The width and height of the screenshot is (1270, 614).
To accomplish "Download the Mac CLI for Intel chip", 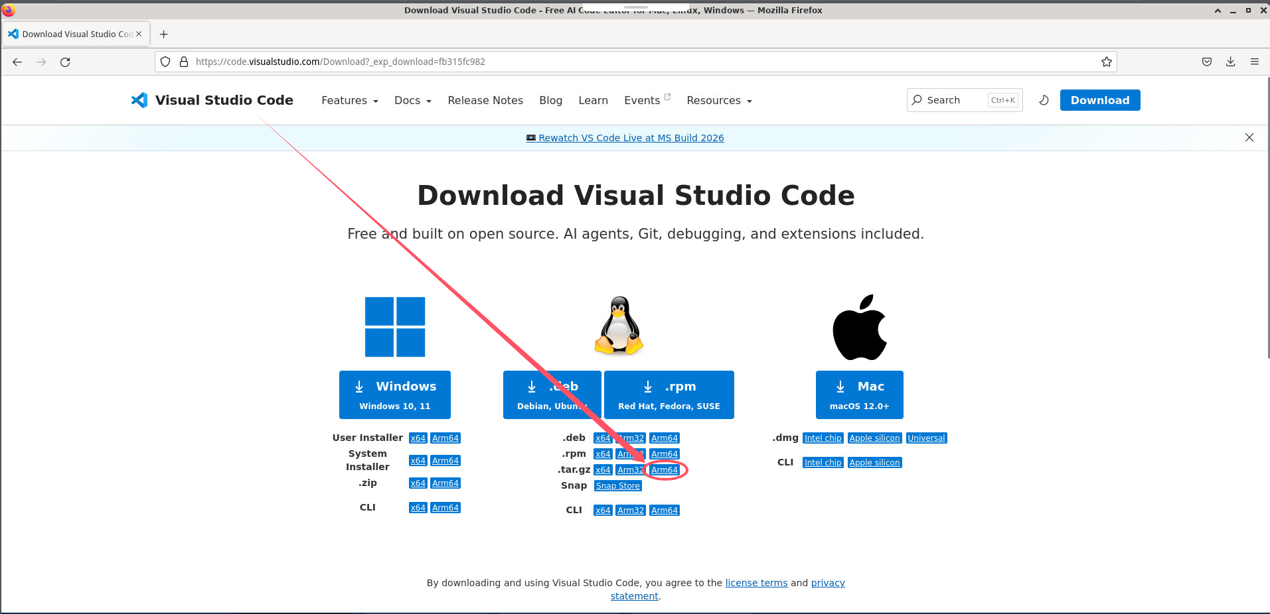I will pos(823,463).
